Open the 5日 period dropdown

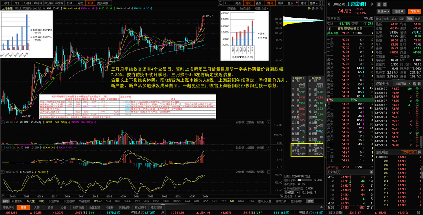(18, 3)
